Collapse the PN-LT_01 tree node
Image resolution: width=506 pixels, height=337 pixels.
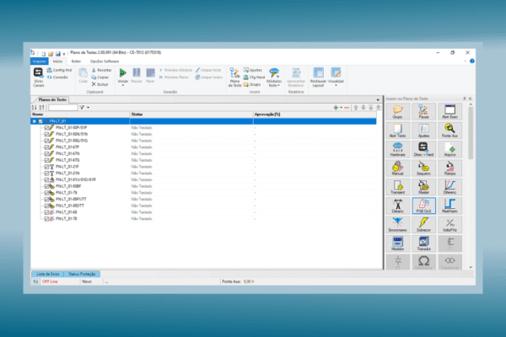(34, 121)
